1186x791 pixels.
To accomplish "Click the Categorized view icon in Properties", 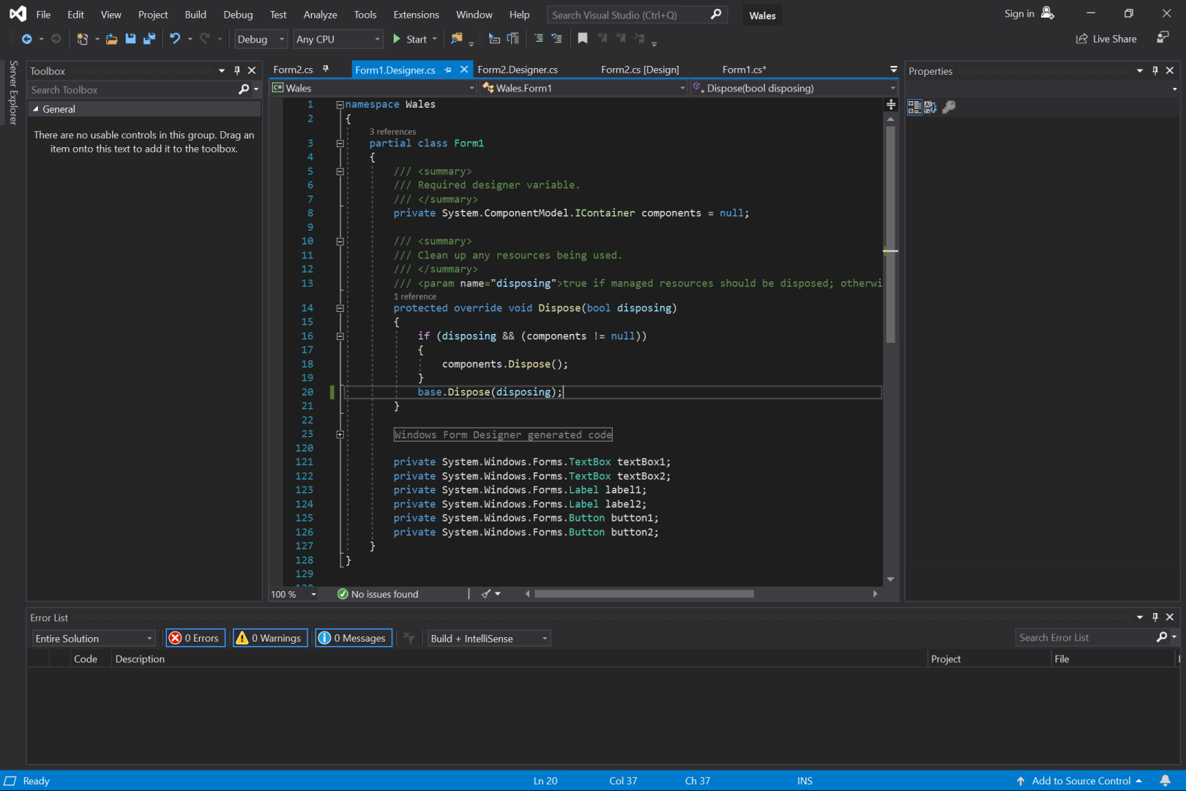I will pyautogui.click(x=914, y=107).
